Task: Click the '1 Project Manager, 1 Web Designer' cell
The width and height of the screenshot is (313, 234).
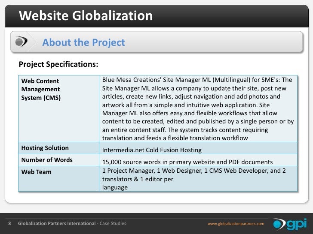Action: pos(198,179)
